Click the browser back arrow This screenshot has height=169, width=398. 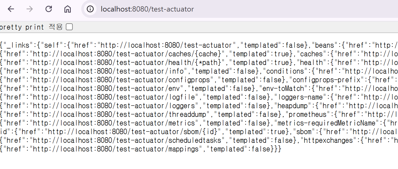coord(11,9)
